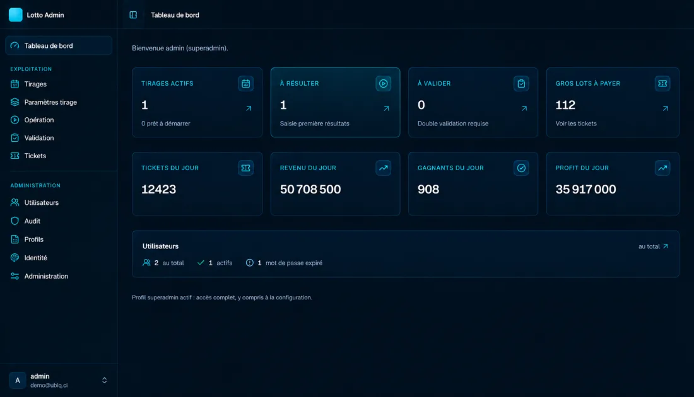Click the 908 winners value
This screenshot has height=397, width=694.
click(428, 189)
